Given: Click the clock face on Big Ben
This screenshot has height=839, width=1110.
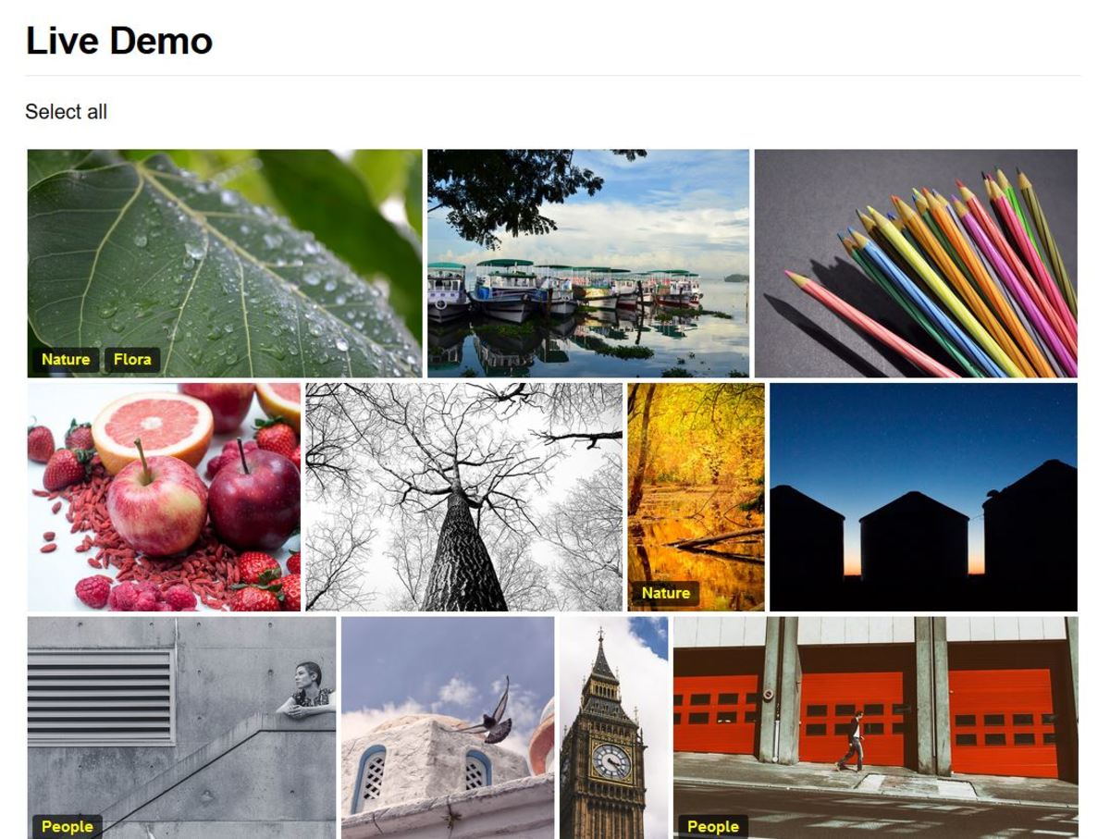Looking at the screenshot, I should (611, 761).
